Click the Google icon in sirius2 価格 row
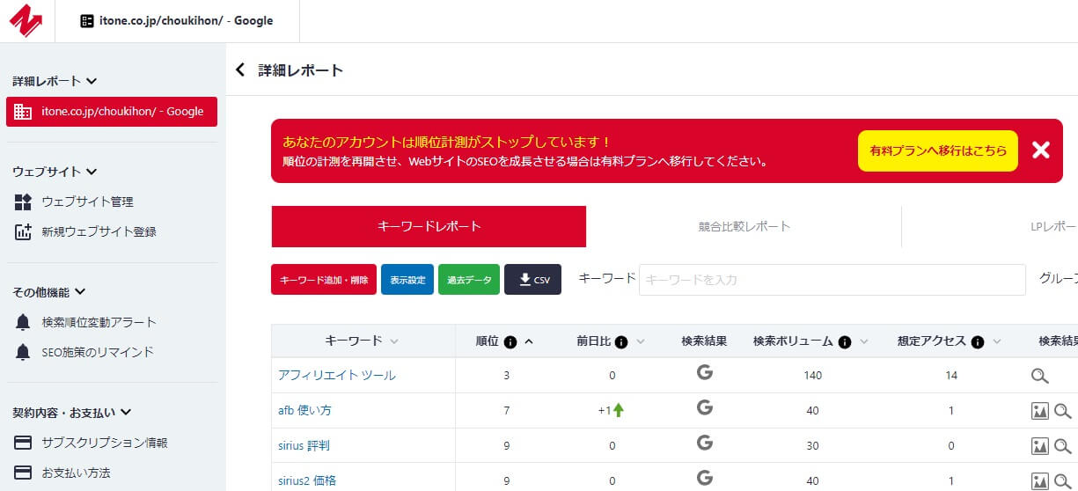The width and height of the screenshot is (1078, 491). tap(704, 478)
